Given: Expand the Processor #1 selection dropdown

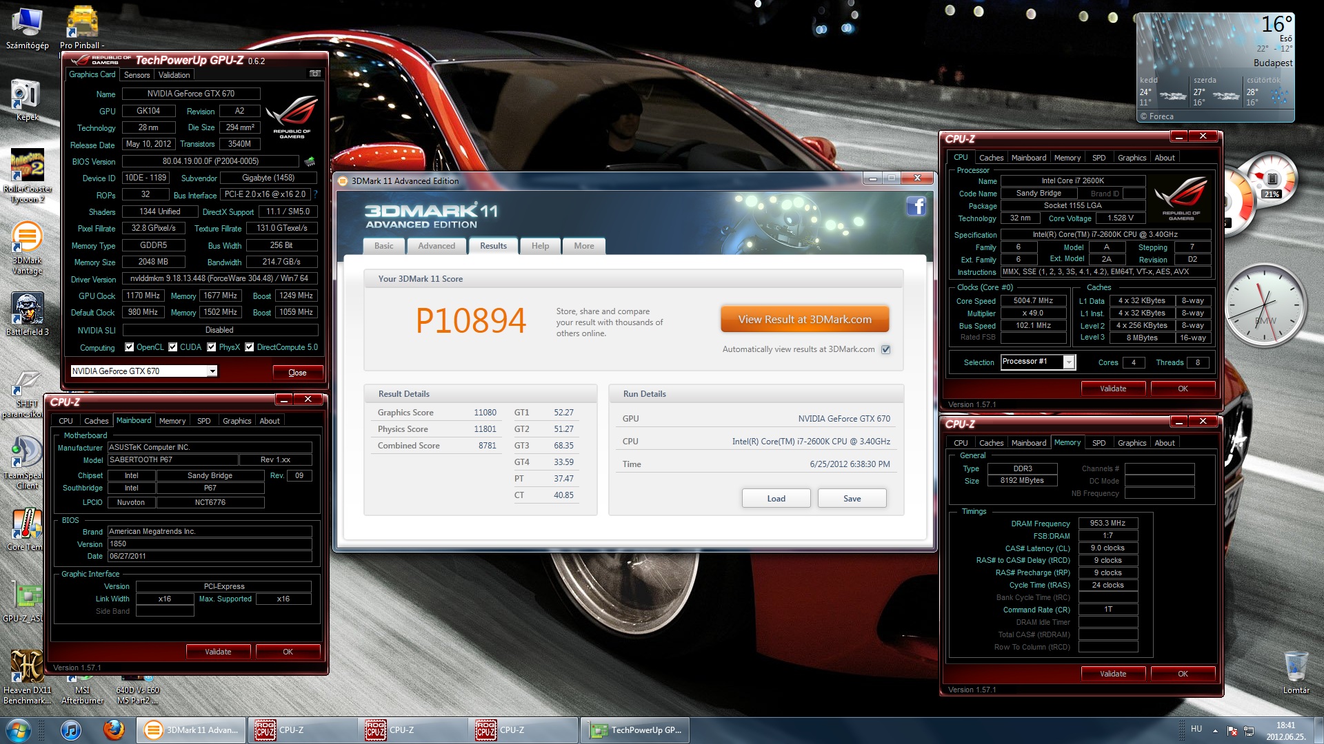Looking at the screenshot, I should (1069, 362).
